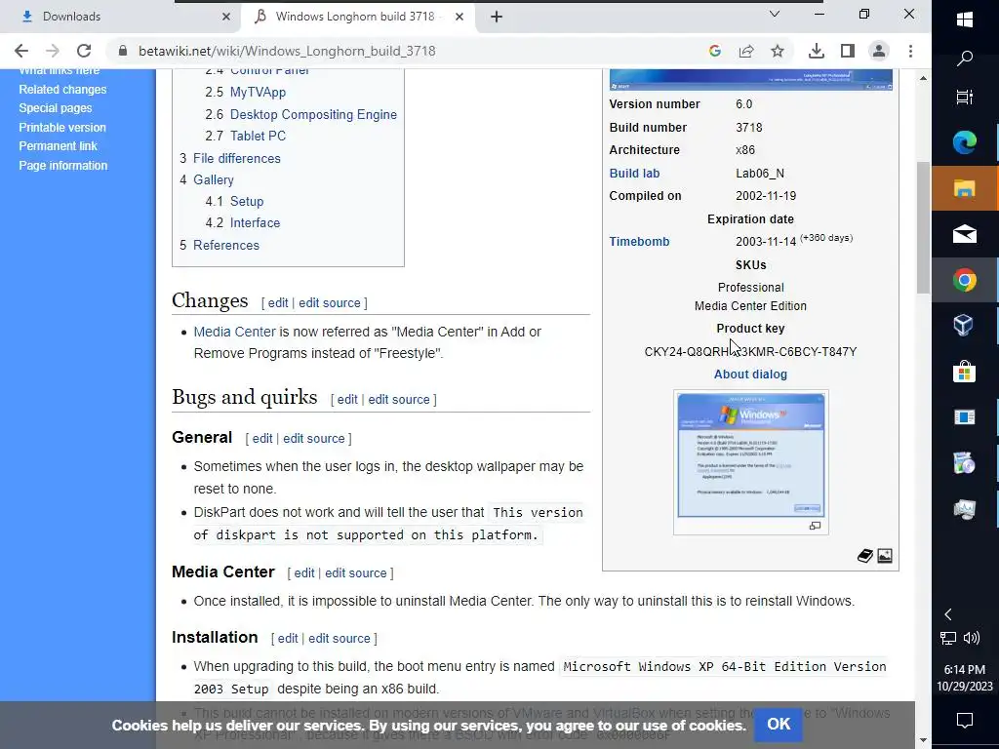Viewport: 999px width, 749px height.
Task: Open Permanent link in sidebar
Action: [58, 146]
